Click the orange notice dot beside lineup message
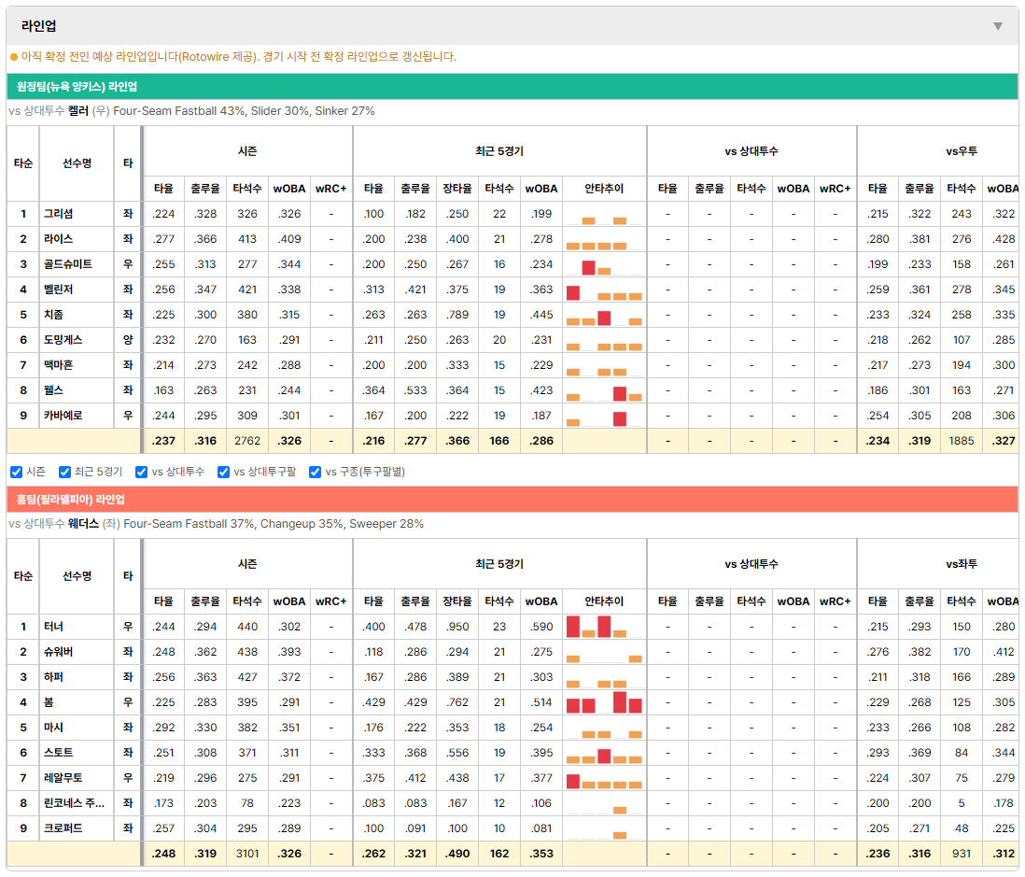 [x=14, y=57]
